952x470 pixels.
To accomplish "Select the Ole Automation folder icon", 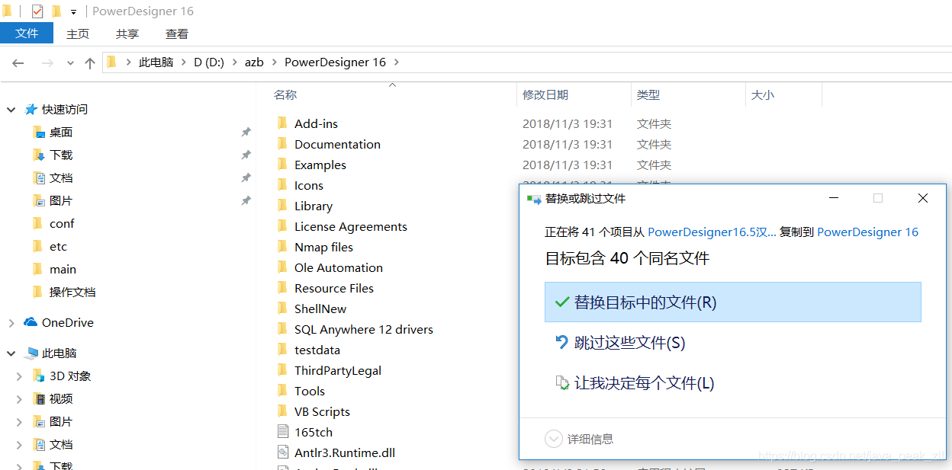I will click(x=282, y=267).
